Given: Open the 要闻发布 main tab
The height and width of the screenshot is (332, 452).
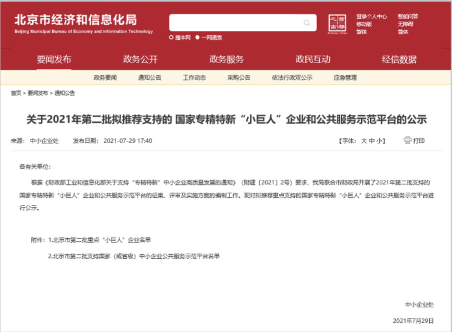Looking at the screenshot, I should click(54, 59).
